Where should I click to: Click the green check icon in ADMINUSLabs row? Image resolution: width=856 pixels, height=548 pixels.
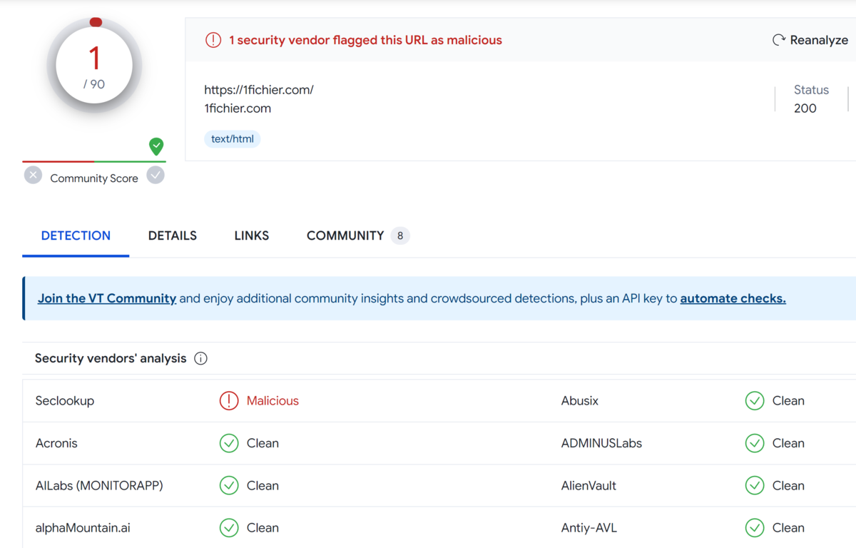coord(755,443)
